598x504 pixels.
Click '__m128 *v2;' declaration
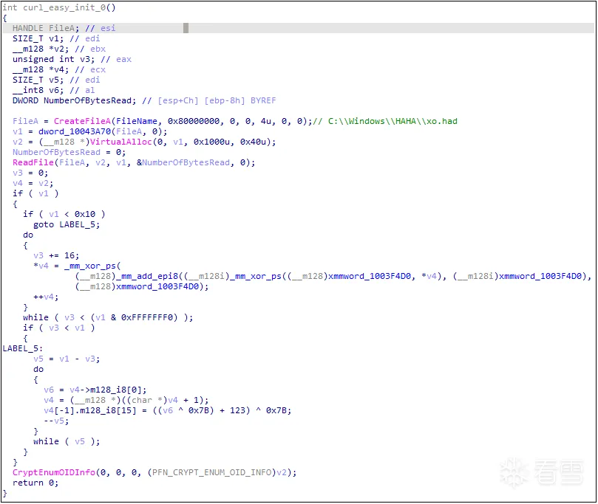[41, 49]
